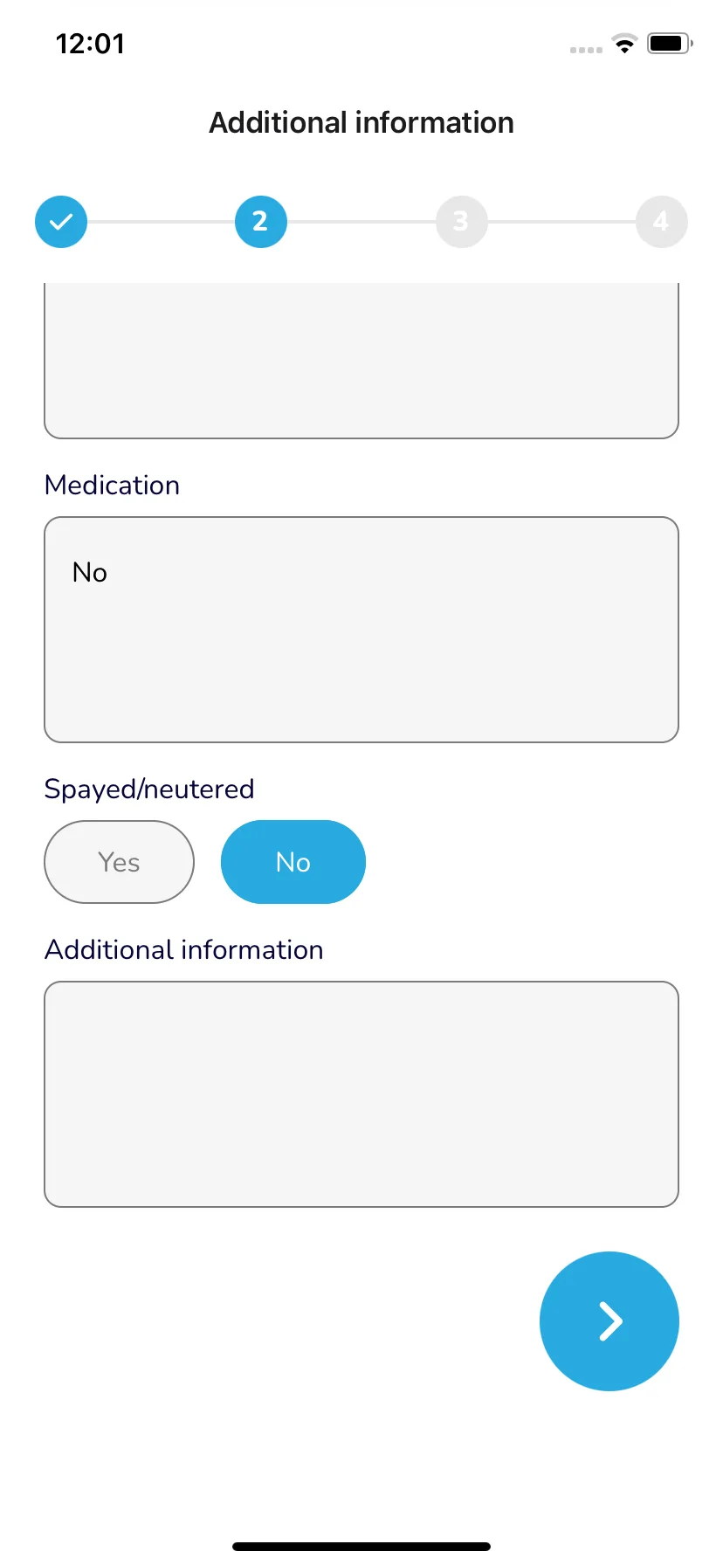
Task: Tap the Additional information field label
Action: pos(184,950)
